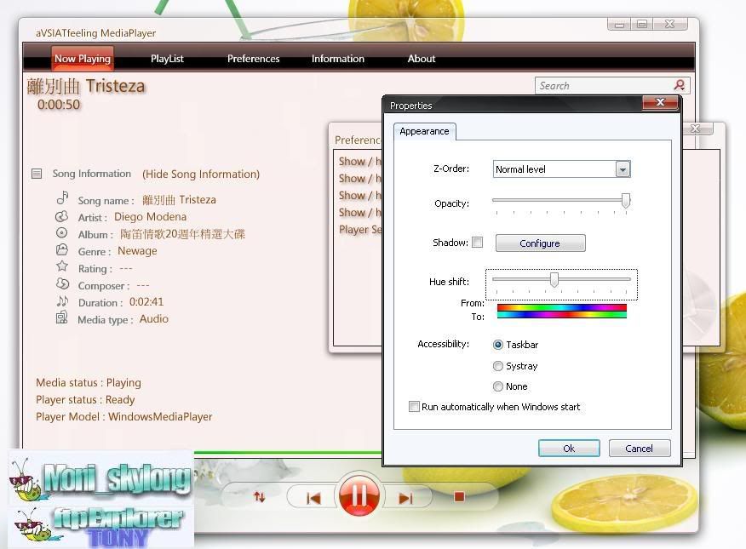Viewport: 746px width, 549px height.
Task: Click the elapsed time 0:00:50
Action: tap(59, 105)
